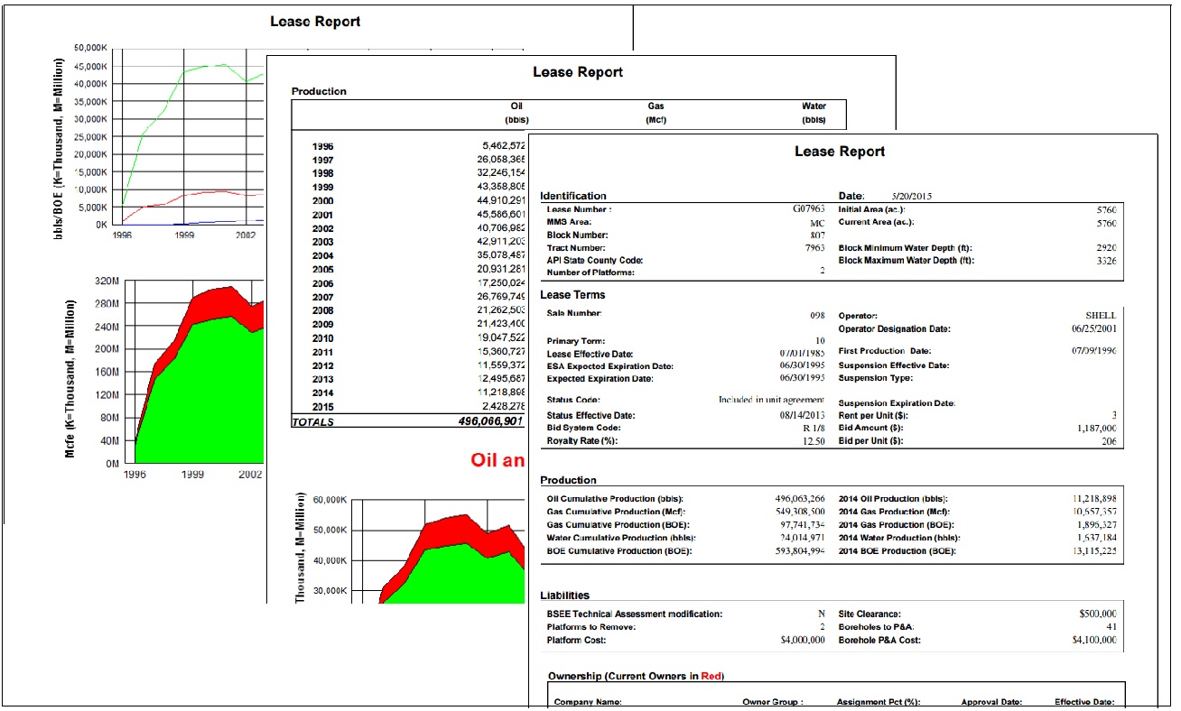The width and height of the screenshot is (1181, 711).
Task: Select 2014 gas production BOE "1,896,327"
Action: pos(1095,524)
